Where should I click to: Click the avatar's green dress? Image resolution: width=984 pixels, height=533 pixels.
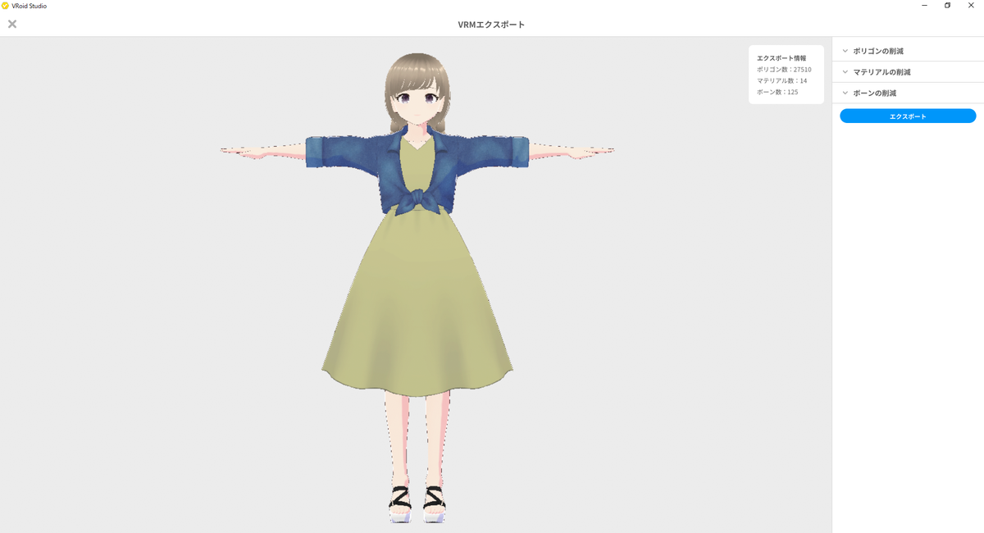click(418, 312)
